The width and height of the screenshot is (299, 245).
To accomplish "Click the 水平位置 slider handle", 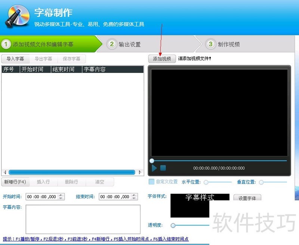I will click(206, 182).
